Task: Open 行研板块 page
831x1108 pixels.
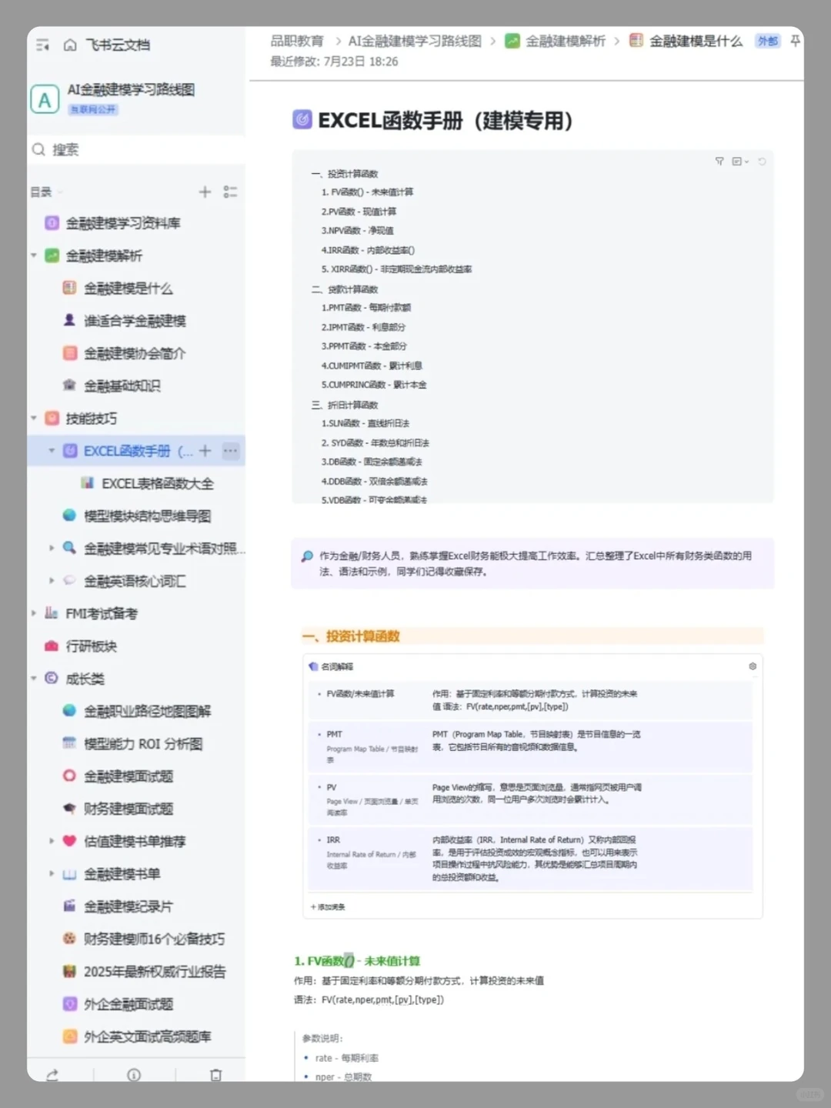Action: click(x=91, y=646)
